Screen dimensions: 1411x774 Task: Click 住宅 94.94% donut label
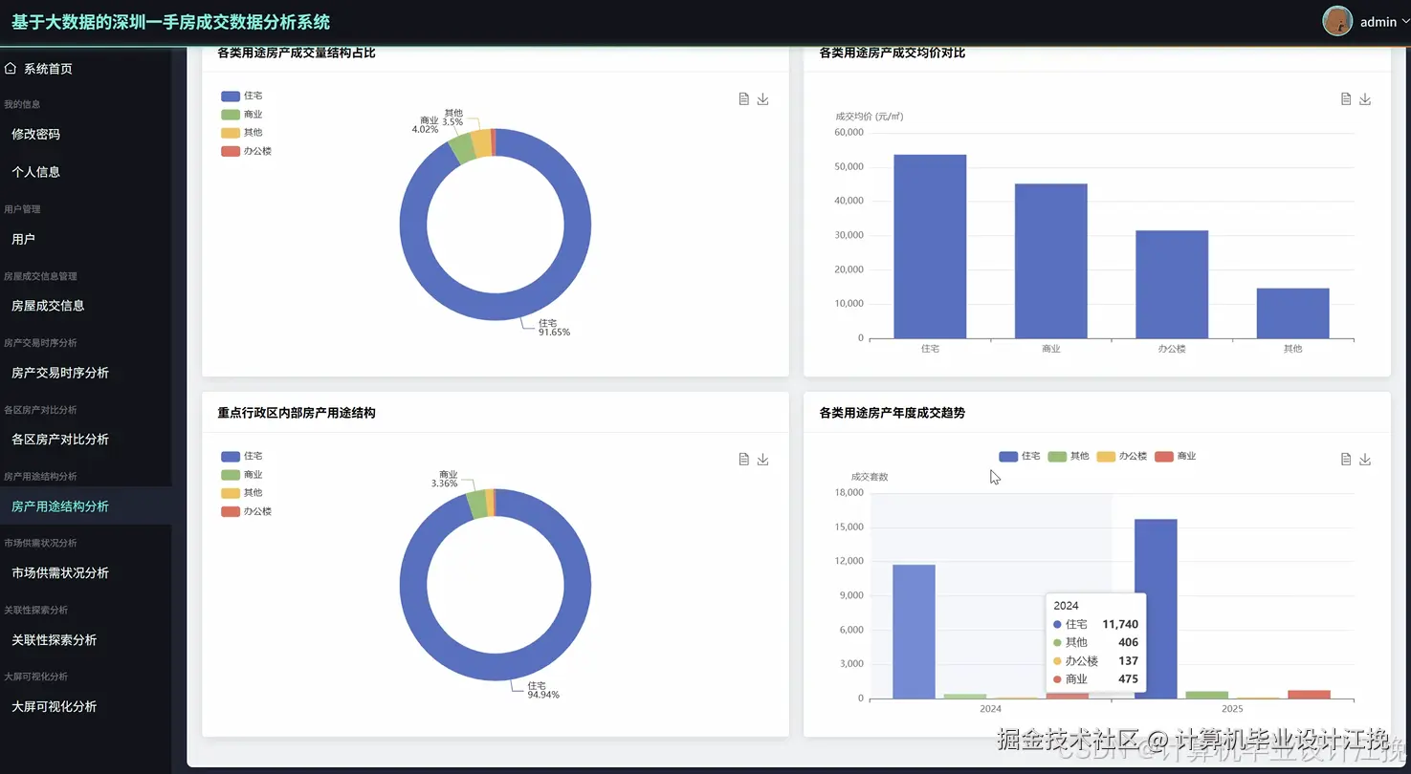(543, 690)
